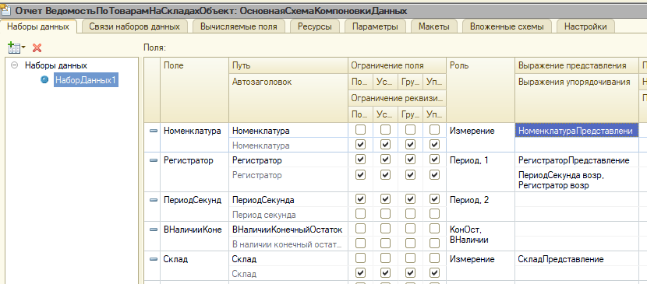Image resolution: width=647 pixels, height=284 pixels.
Task: Click the Регистратор row field marker icon
Action: pos(154,160)
